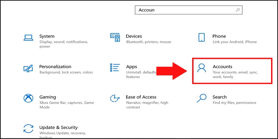Click 'Background, lock screen, colors' text
The image size is (278, 139).
pyautogui.click(x=66, y=72)
